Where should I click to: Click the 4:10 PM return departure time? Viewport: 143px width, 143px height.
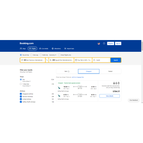(66, 95)
